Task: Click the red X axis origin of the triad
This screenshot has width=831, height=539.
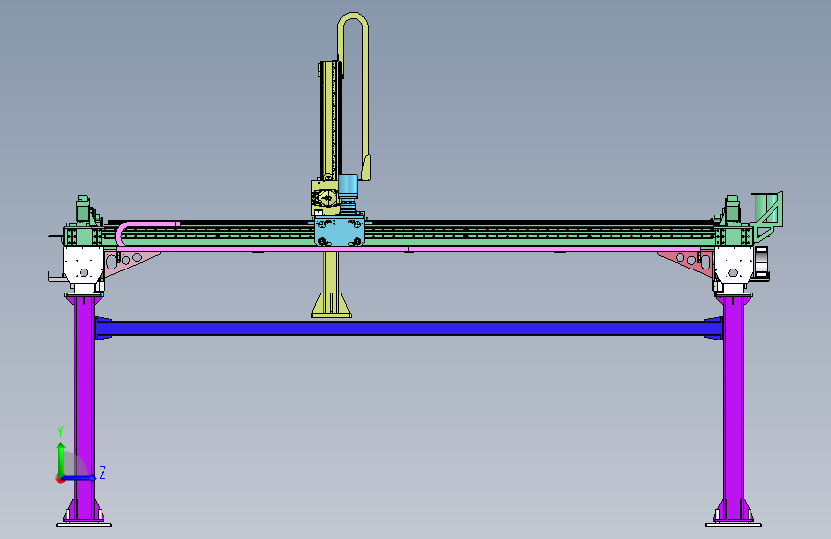Action: pos(59,479)
